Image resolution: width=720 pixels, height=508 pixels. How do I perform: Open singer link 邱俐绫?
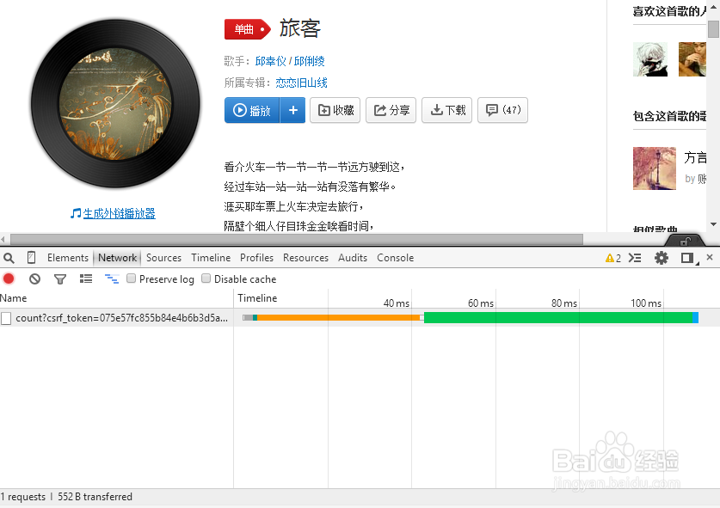coord(309,61)
